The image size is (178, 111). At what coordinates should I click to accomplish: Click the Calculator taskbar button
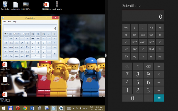tap(54, 108)
